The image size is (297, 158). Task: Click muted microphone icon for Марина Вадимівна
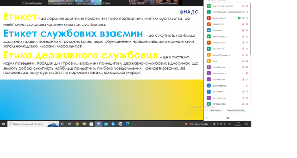click(243, 6)
